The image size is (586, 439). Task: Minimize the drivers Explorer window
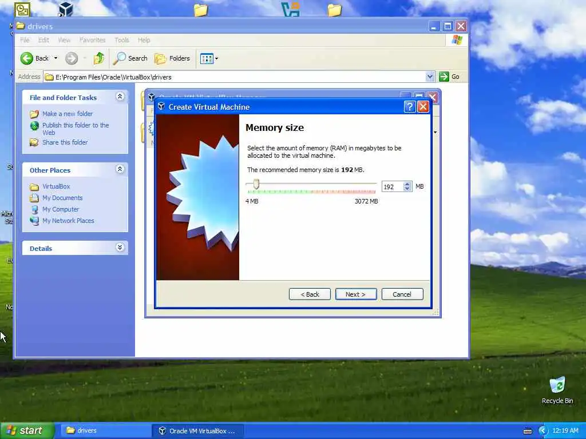pos(434,26)
